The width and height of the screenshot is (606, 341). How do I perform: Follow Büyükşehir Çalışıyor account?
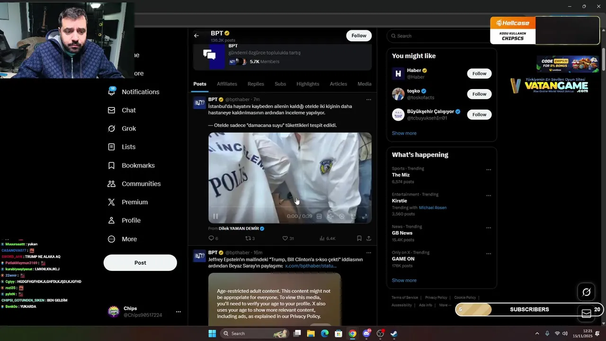[479, 115]
